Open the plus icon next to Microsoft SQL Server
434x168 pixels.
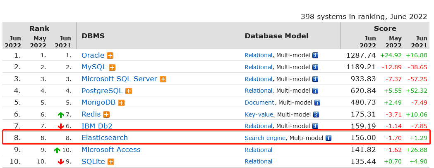pyautogui.click(x=163, y=79)
